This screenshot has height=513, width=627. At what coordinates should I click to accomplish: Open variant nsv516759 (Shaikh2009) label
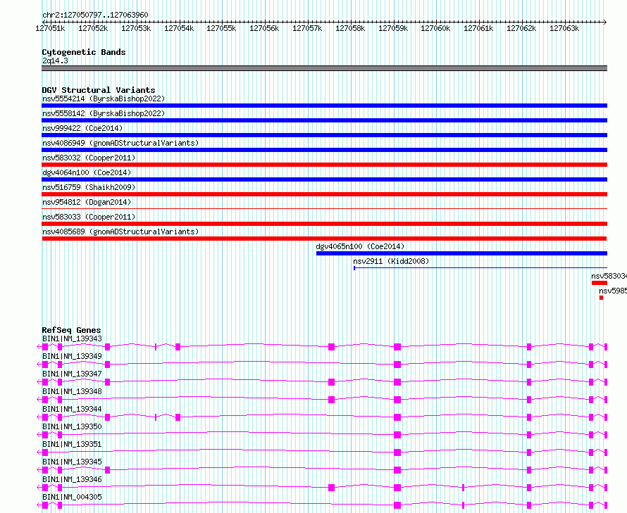tap(89, 187)
